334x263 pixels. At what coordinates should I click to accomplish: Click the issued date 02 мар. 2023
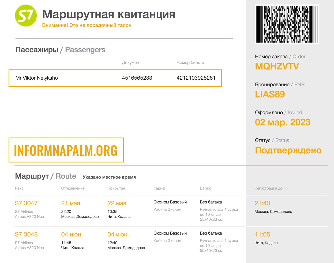coord(283,122)
